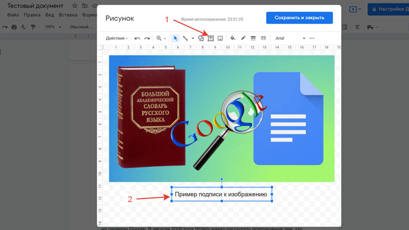Redo action in drawing toolbar
This screenshot has width=409, height=230.
pos(147,38)
